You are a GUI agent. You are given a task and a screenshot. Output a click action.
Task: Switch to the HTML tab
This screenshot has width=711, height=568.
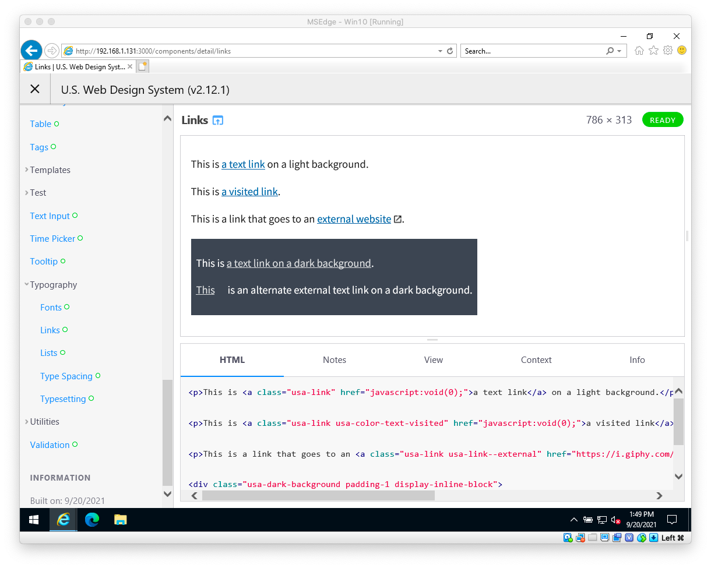tap(232, 360)
